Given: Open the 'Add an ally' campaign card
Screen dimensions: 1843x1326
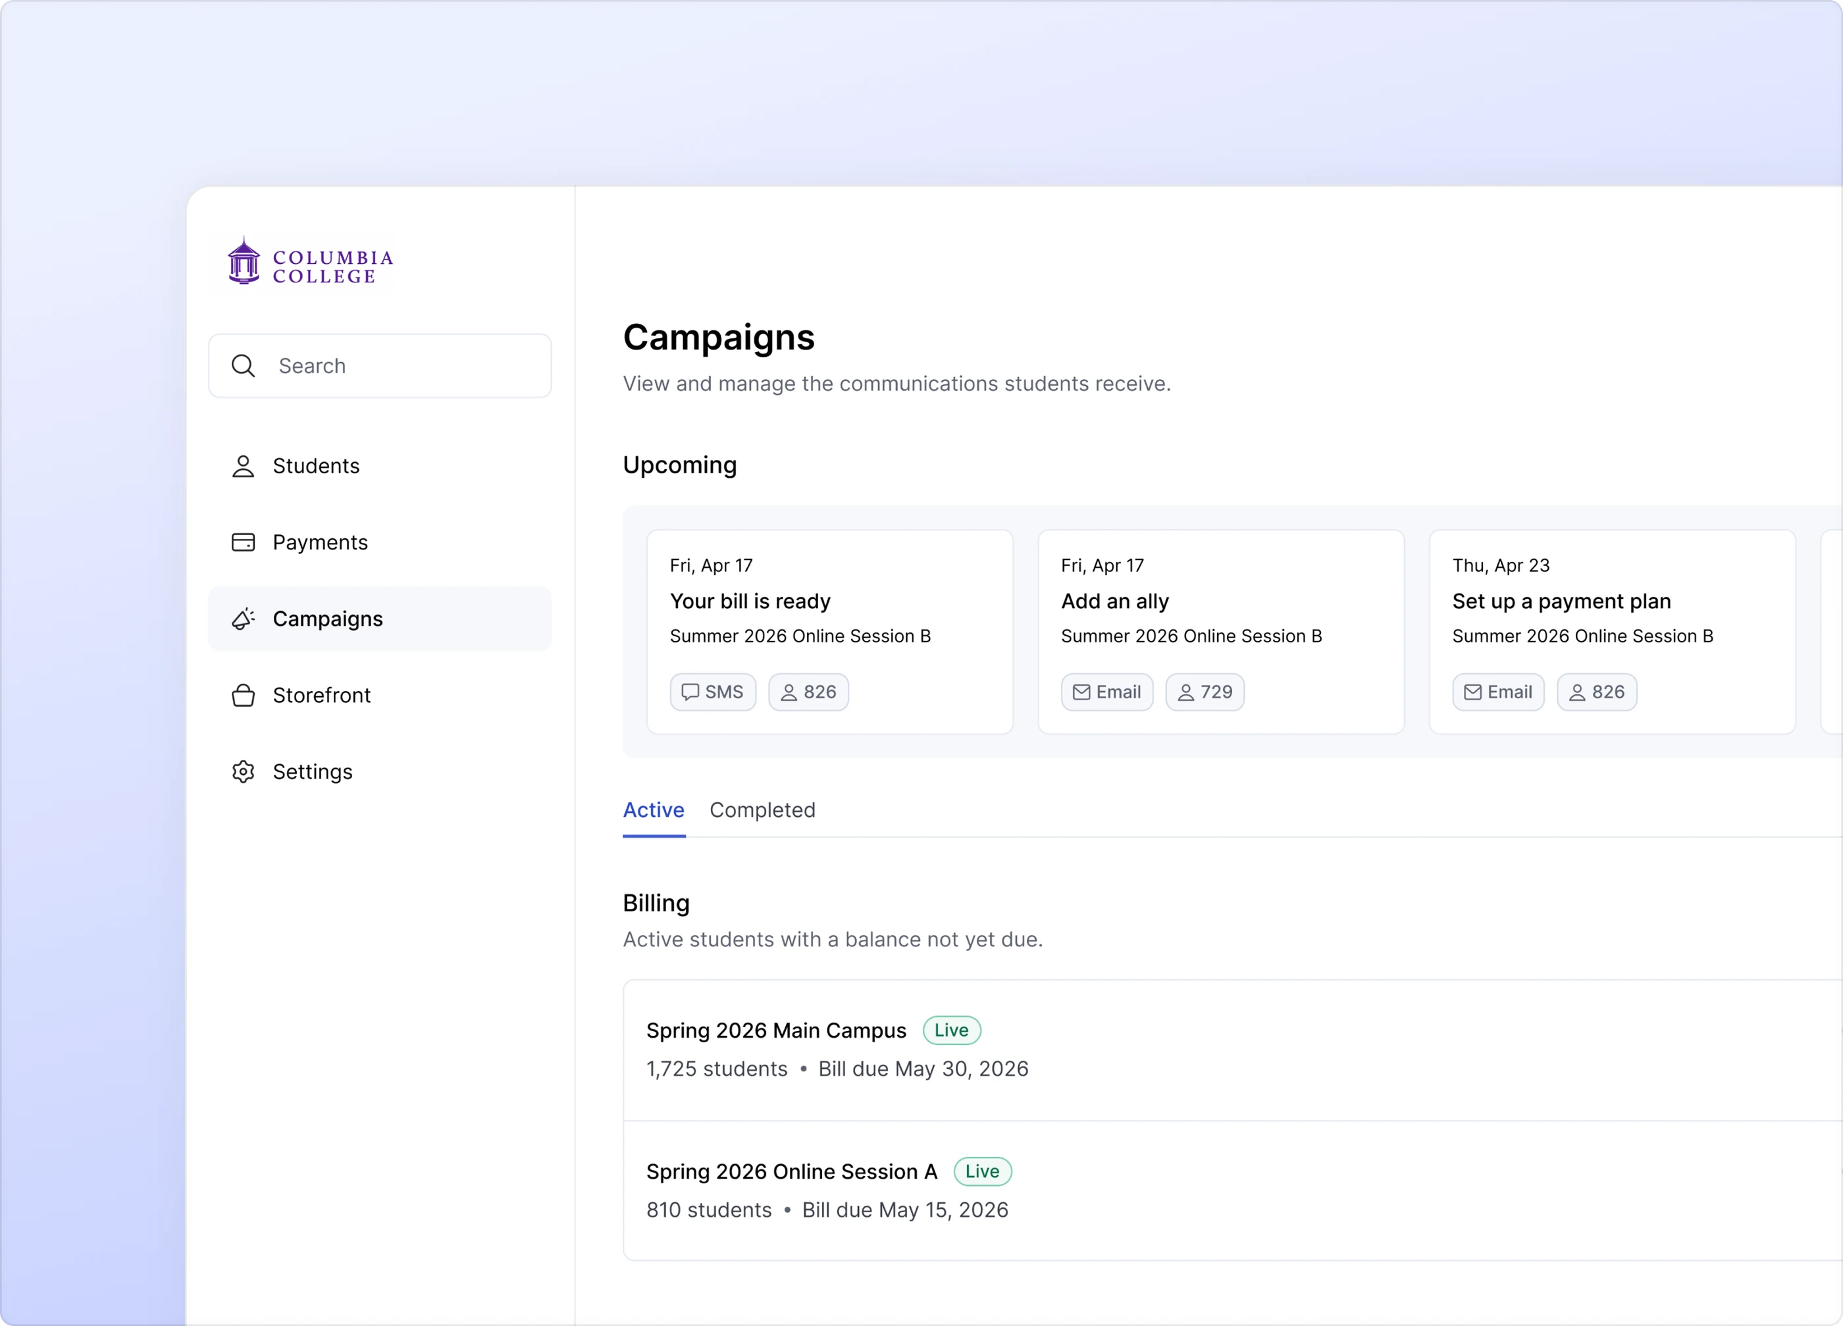Looking at the screenshot, I should pos(1220,632).
